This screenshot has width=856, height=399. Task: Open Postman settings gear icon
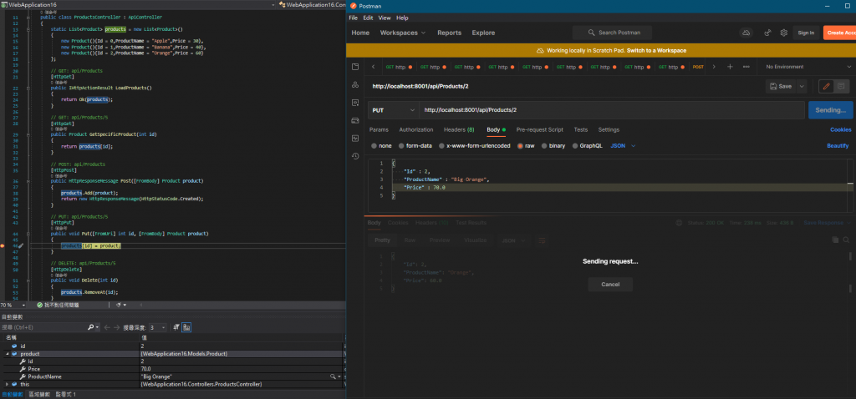pyautogui.click(x=784, y=33)
